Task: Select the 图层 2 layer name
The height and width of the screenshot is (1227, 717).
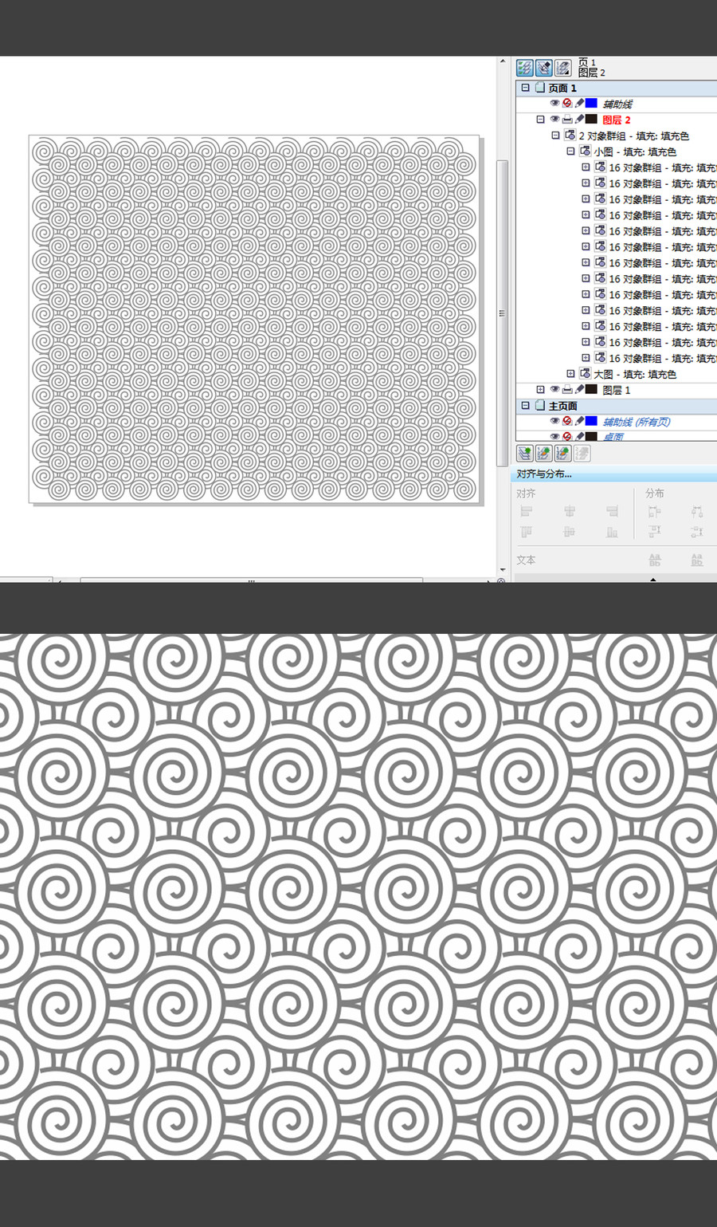Action: (x=617, y=120)
